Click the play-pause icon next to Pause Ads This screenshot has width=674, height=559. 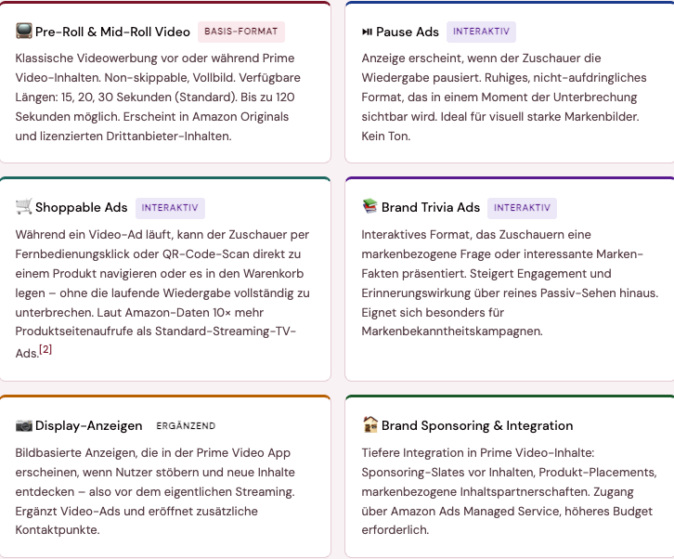[x=367, y=32]
